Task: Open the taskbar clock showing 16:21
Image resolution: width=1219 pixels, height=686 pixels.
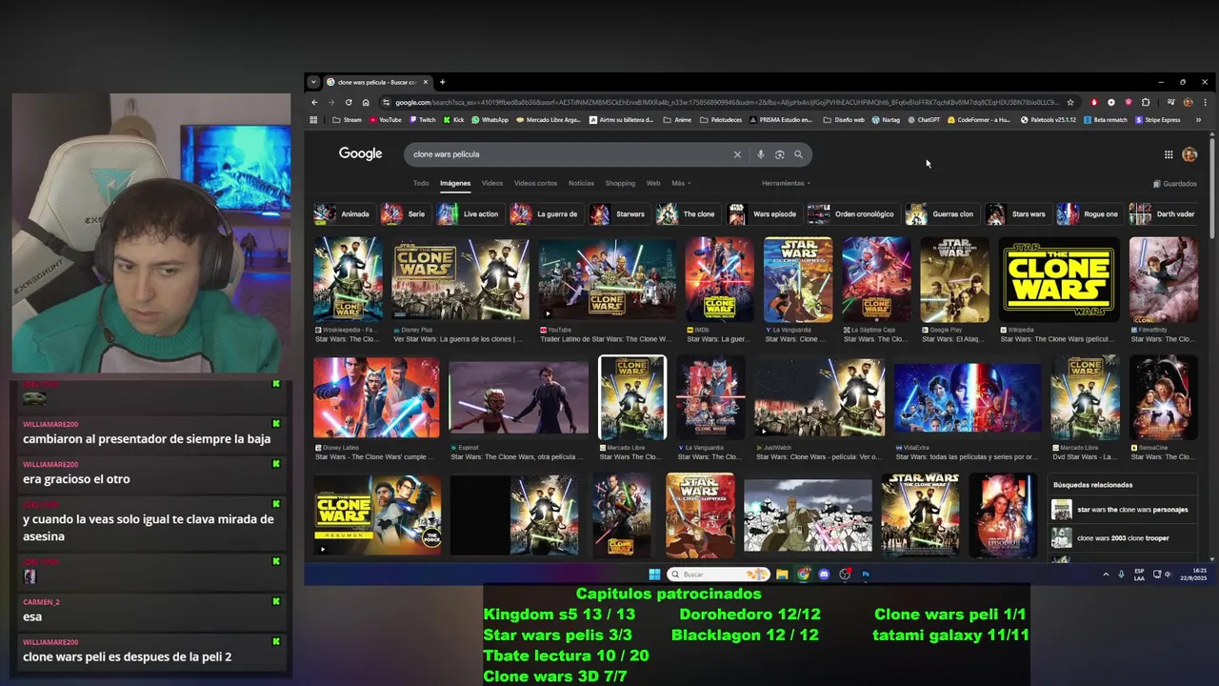Action: click(1193, 575)
